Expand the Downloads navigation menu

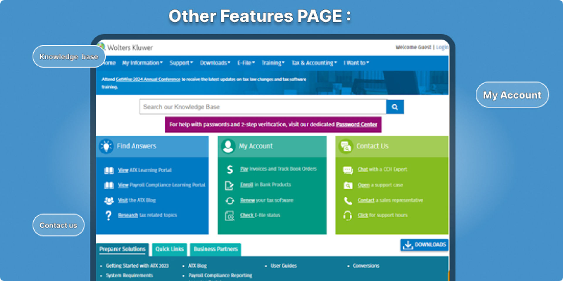click(x=215, y=63)
